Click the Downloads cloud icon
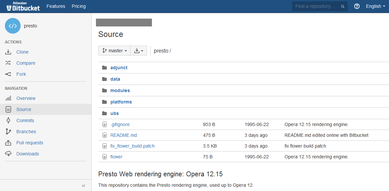The width and height of the screenshot is (389, 191). tap(8, 154)
